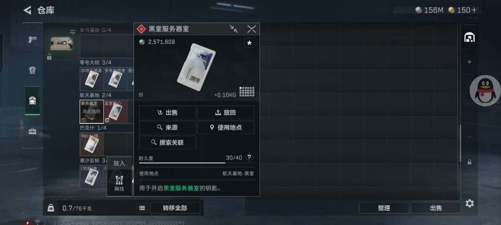This screenshot has width=501, height=225.
Task: Select the Relink key card under 巴克什
Action: (x=91, y=144)
